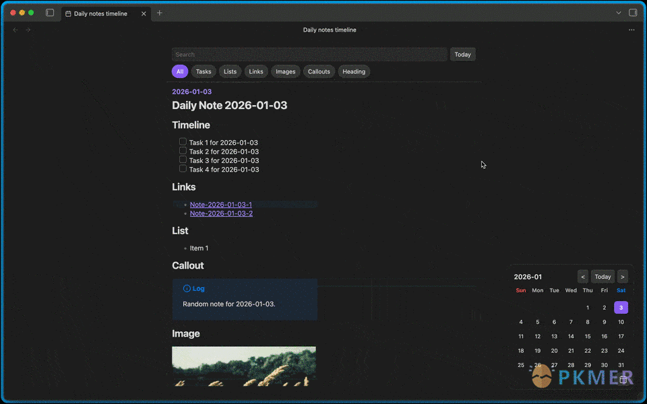Expand the tab list chevron
Viewport: 647px width, 404px height.
tap(618, 13)
